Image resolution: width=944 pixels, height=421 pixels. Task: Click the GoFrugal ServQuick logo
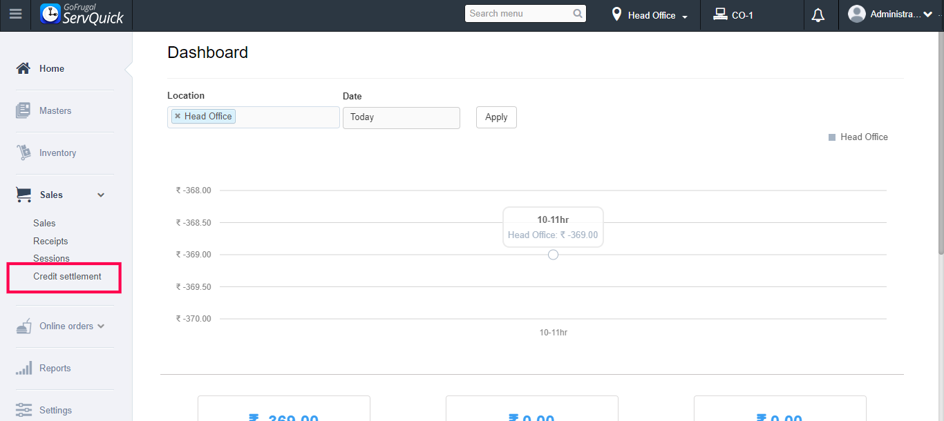[x=82, y=14]
